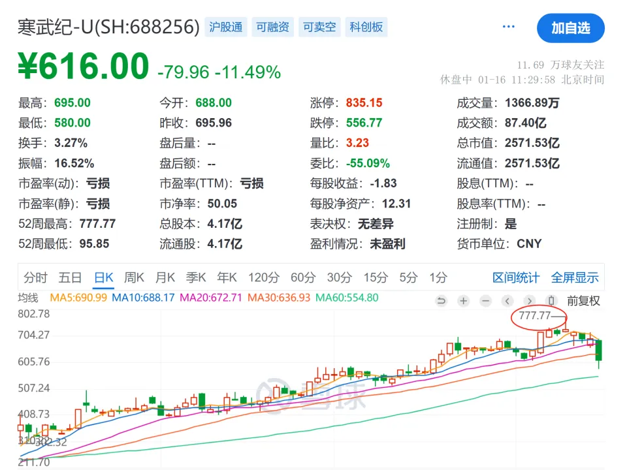The image size is (627, 470).
Task: Toggle the MA5 moving average label
Action: (79, 298)
